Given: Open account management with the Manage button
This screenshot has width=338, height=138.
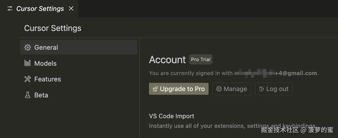Looking at the screenshot, I should [231, 89].
